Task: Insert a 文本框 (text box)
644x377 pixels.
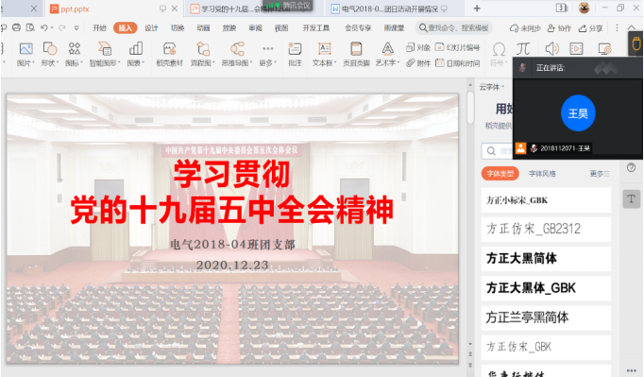Action: pyautogui.click(x=325, y=49)
